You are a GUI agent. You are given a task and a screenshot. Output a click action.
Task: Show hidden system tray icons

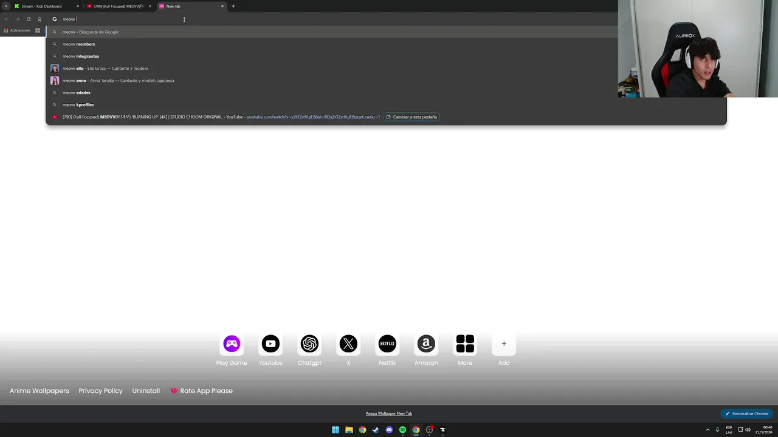click(707, 430)
